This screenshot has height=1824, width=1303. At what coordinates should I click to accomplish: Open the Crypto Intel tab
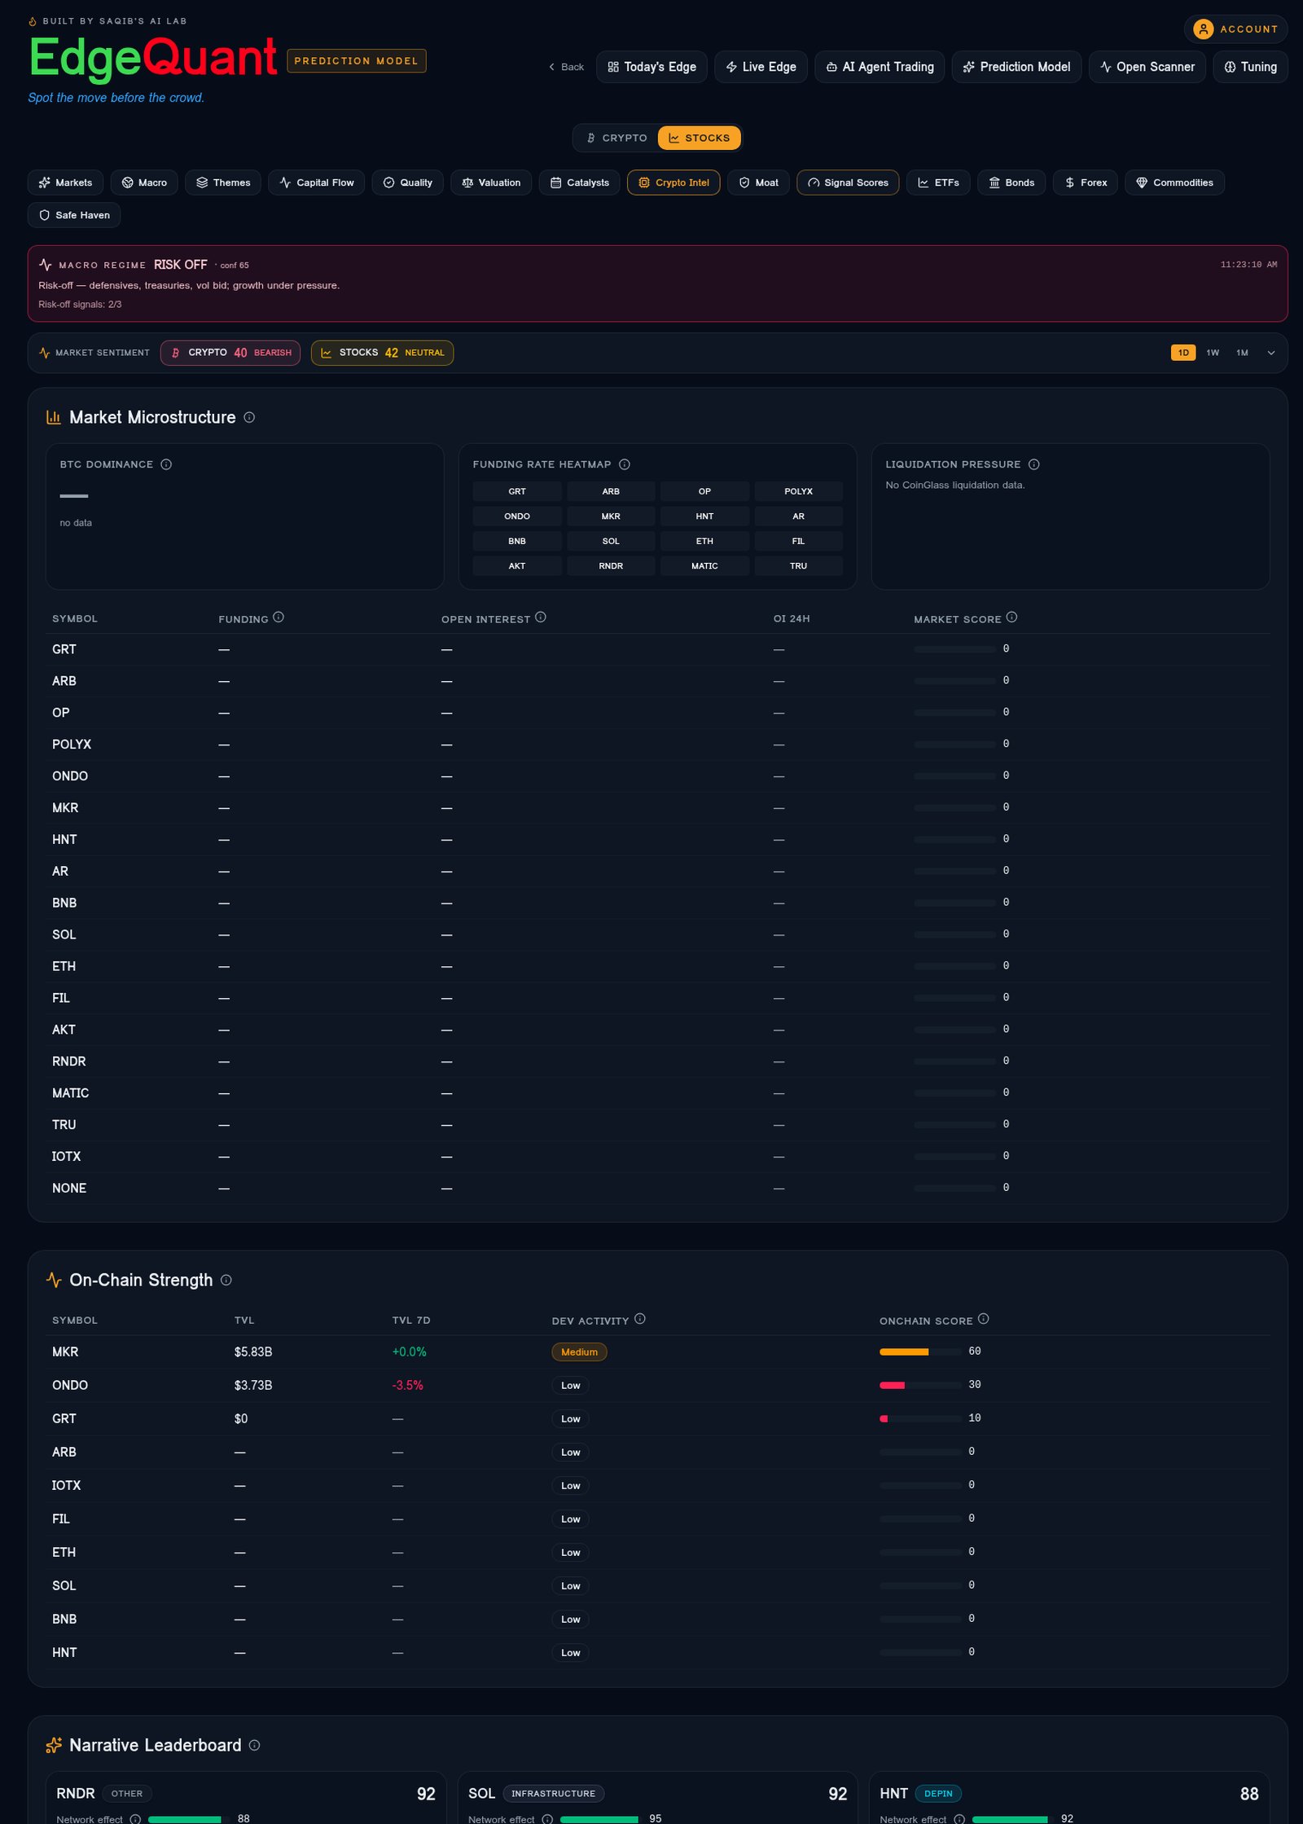673,182
